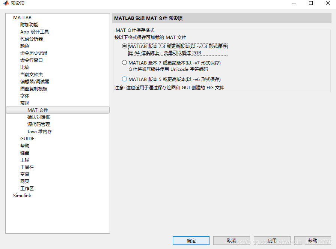Select MATLAB version 7.3 (-v7.3) save format
The height and width of the screenshot is (249, 336).
[124, 46]
